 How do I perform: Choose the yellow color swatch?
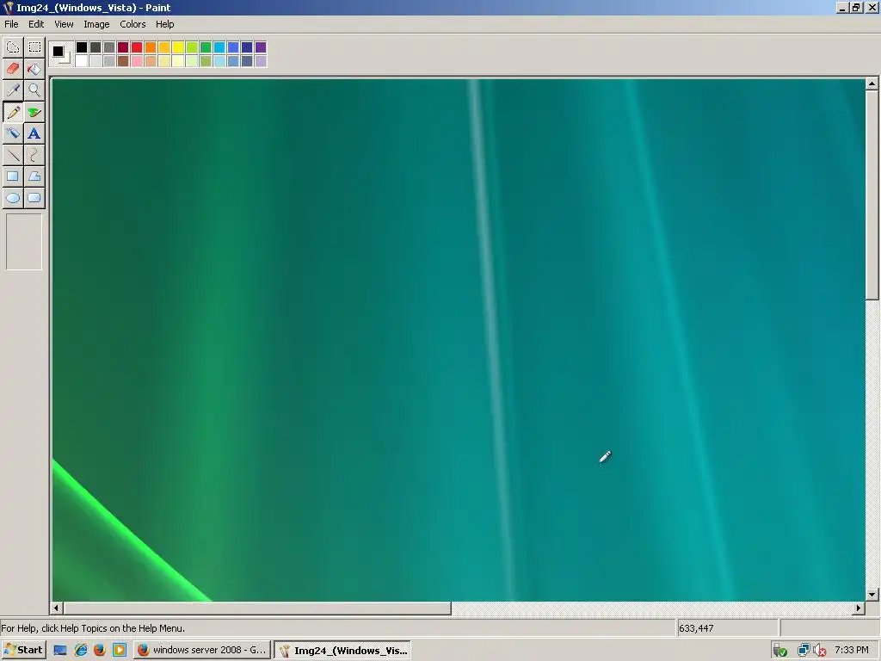click(178, 47)
